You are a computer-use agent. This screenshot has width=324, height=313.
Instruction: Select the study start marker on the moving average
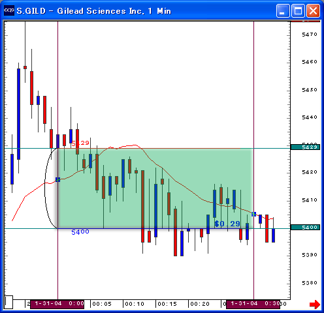(57, 179)
